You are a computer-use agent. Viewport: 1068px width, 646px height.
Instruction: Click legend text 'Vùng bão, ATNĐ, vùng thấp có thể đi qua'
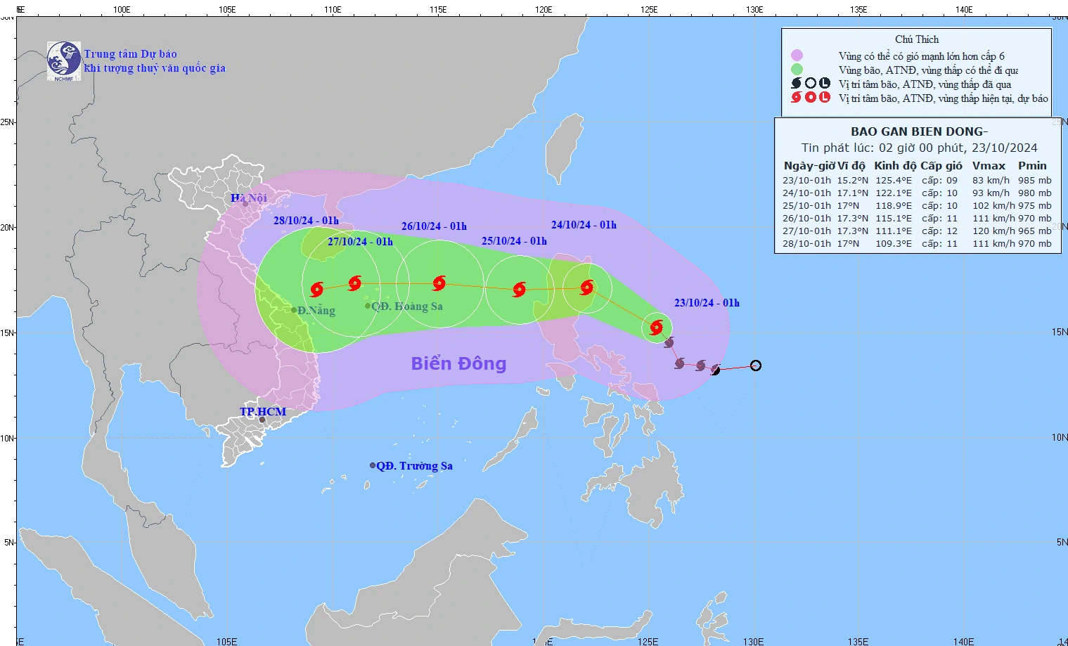(928, 70)
